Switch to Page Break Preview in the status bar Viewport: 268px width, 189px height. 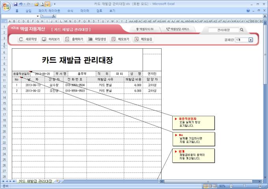pos(215,186)
